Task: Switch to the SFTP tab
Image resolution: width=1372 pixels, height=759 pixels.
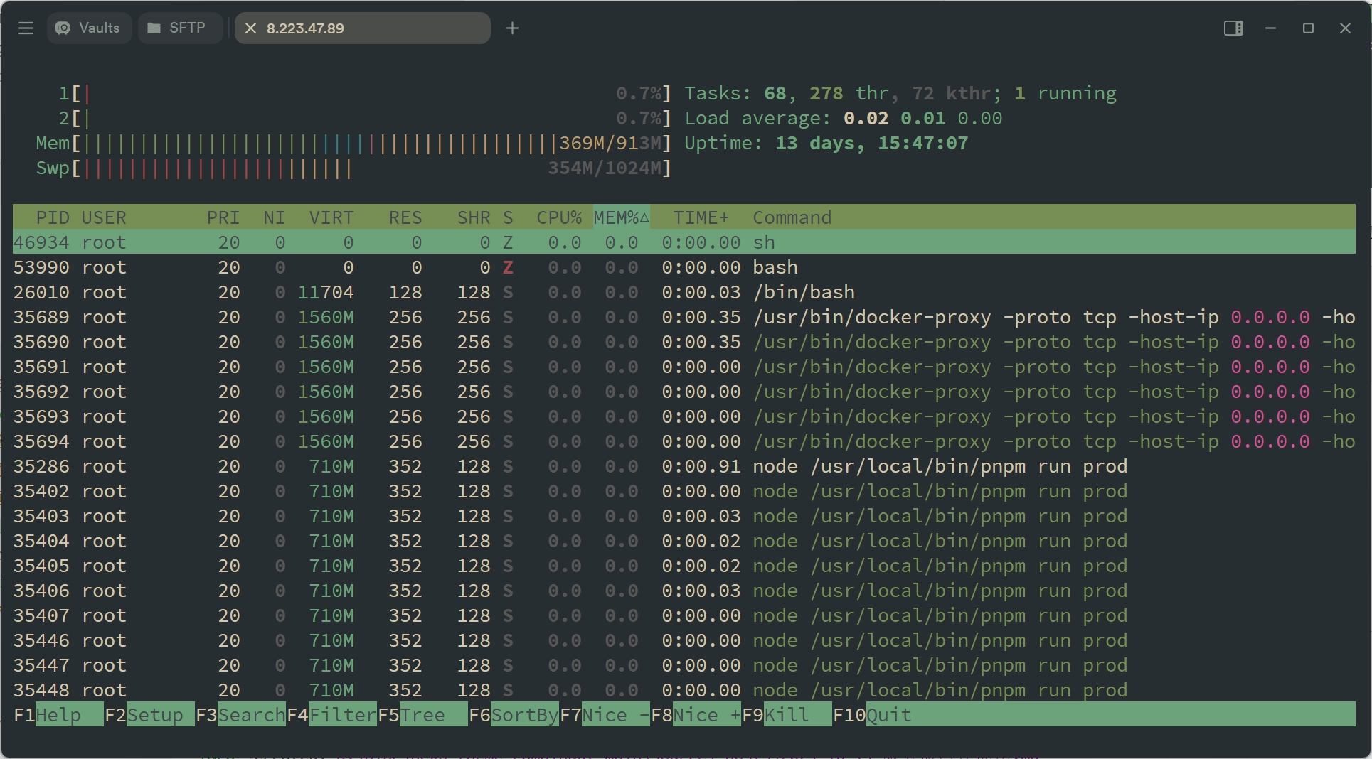Action: (180, 28)
